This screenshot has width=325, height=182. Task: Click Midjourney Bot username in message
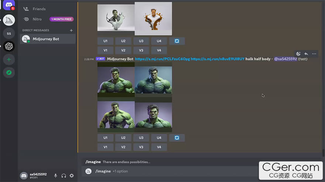(120, 59)
